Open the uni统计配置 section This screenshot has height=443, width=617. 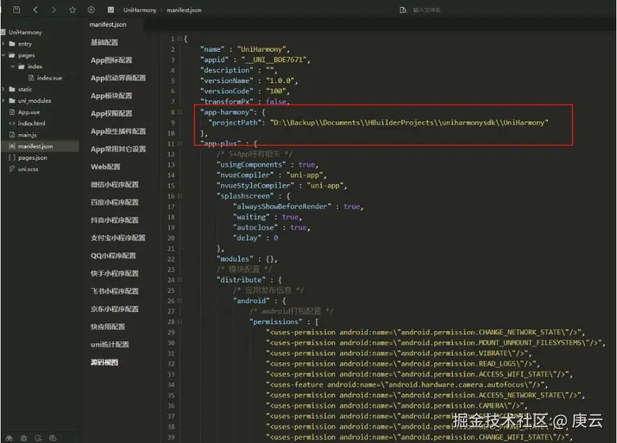tap(110, 345)
